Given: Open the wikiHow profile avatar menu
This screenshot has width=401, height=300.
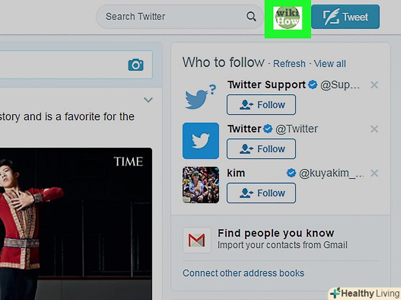Looking at the screenshot, I should (x=288, y=17).
